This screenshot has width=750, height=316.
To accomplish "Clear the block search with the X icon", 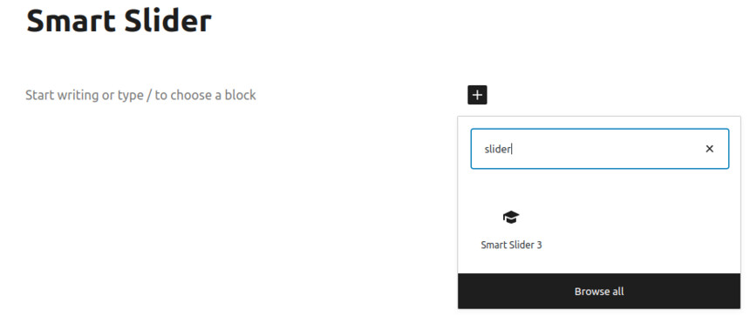I will [x=709, y=149].
